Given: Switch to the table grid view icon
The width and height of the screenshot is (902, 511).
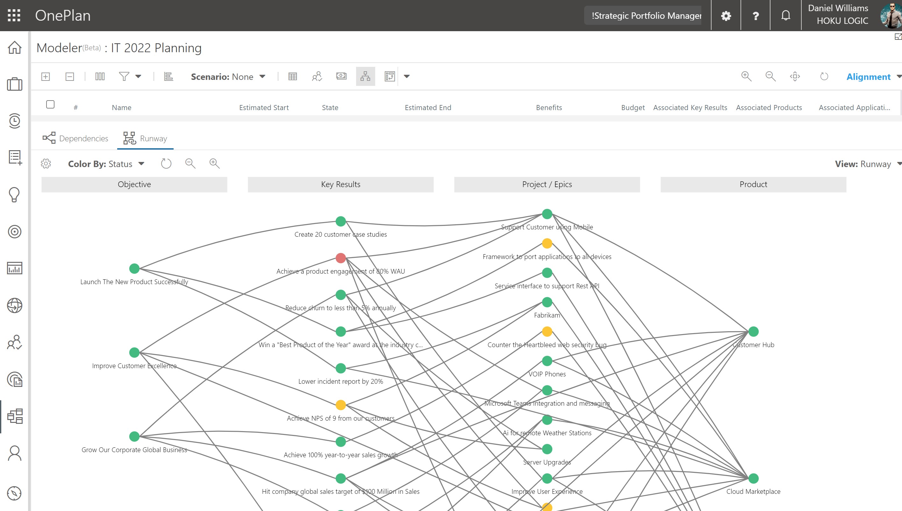Looking at the screenshot, I should 293,76.
